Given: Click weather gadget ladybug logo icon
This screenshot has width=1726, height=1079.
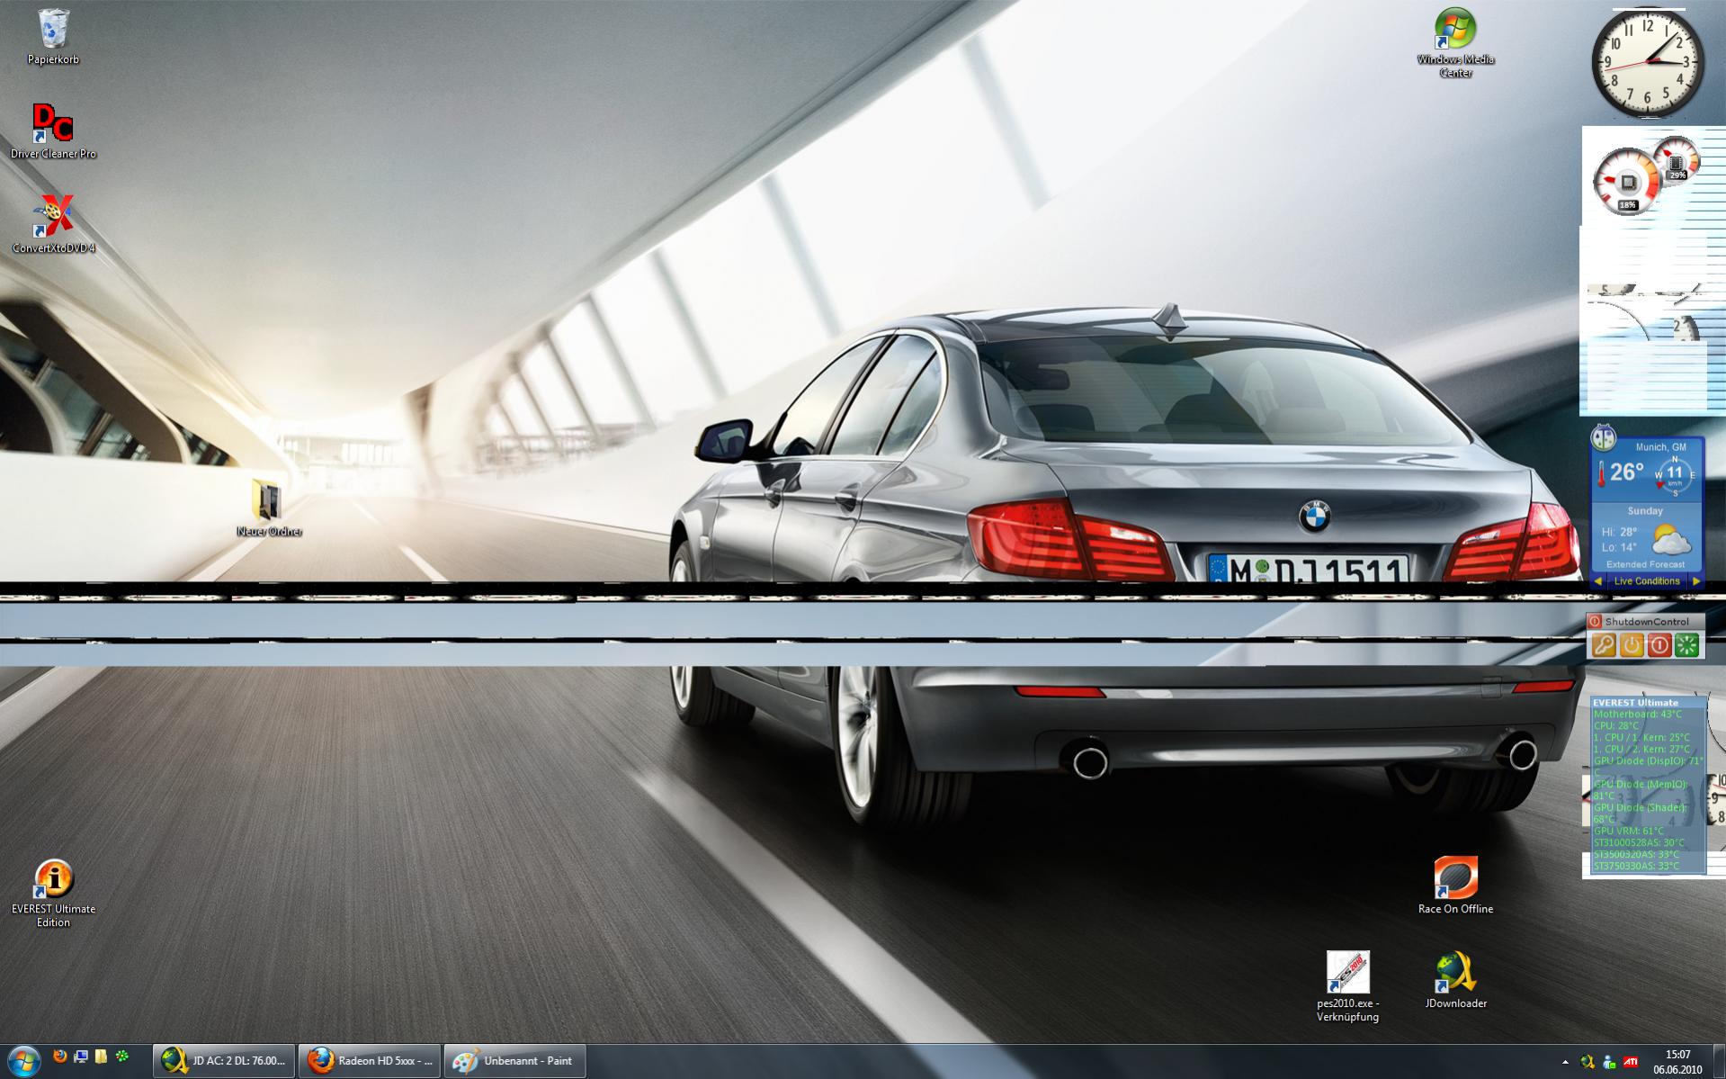Looking at the screenshot, I should 1603,438.
